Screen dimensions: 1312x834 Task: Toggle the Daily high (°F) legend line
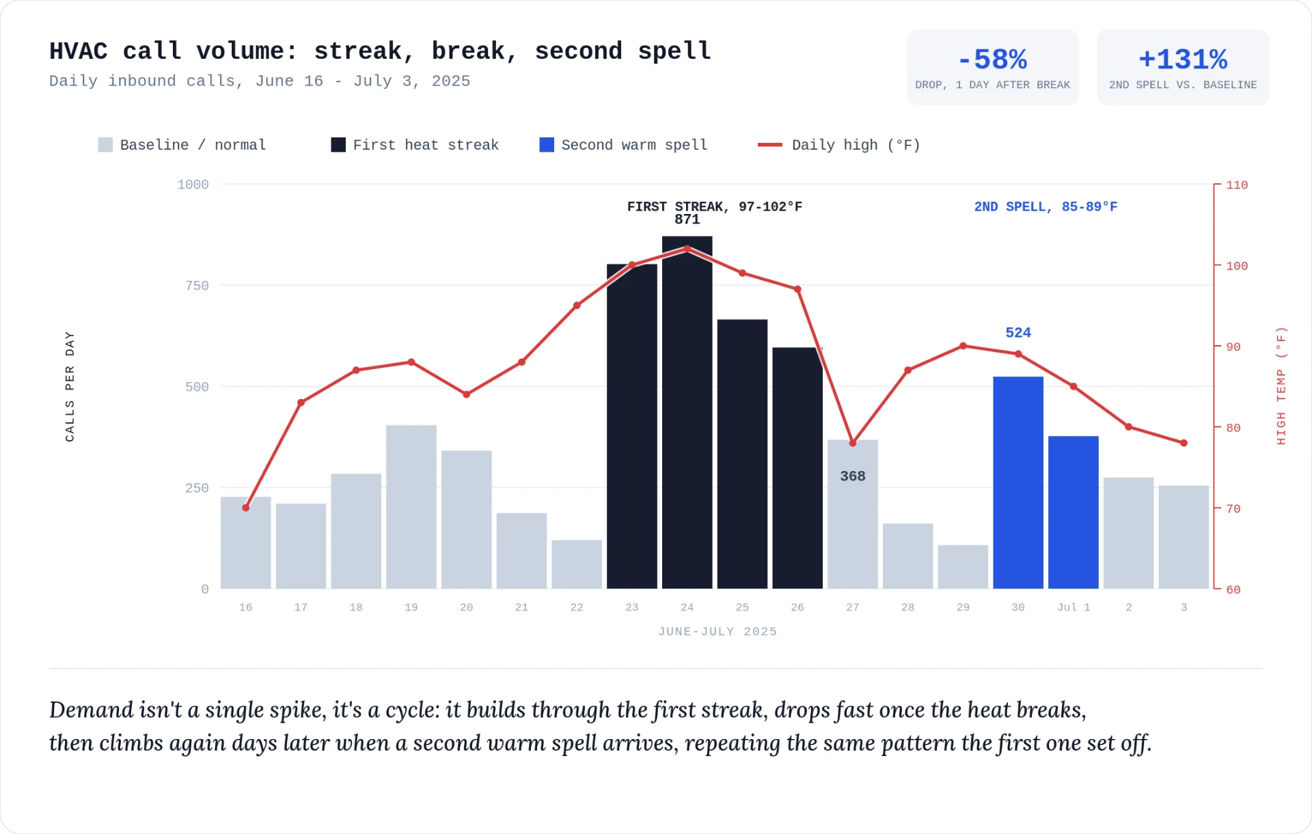pos(839,145)
